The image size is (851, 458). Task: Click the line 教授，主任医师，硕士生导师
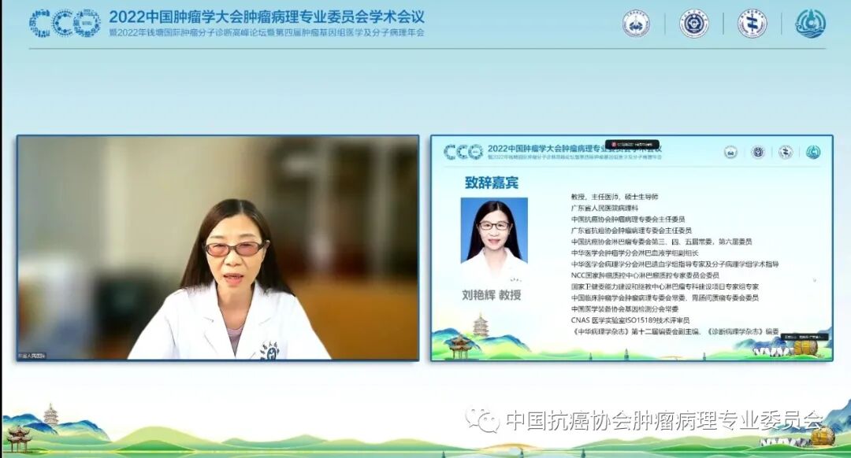point(615,197)
